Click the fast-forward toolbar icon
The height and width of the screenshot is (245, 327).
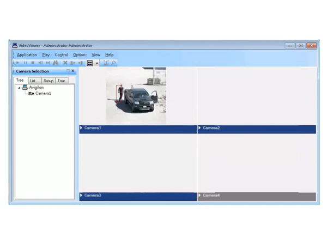tap(48, 63)
